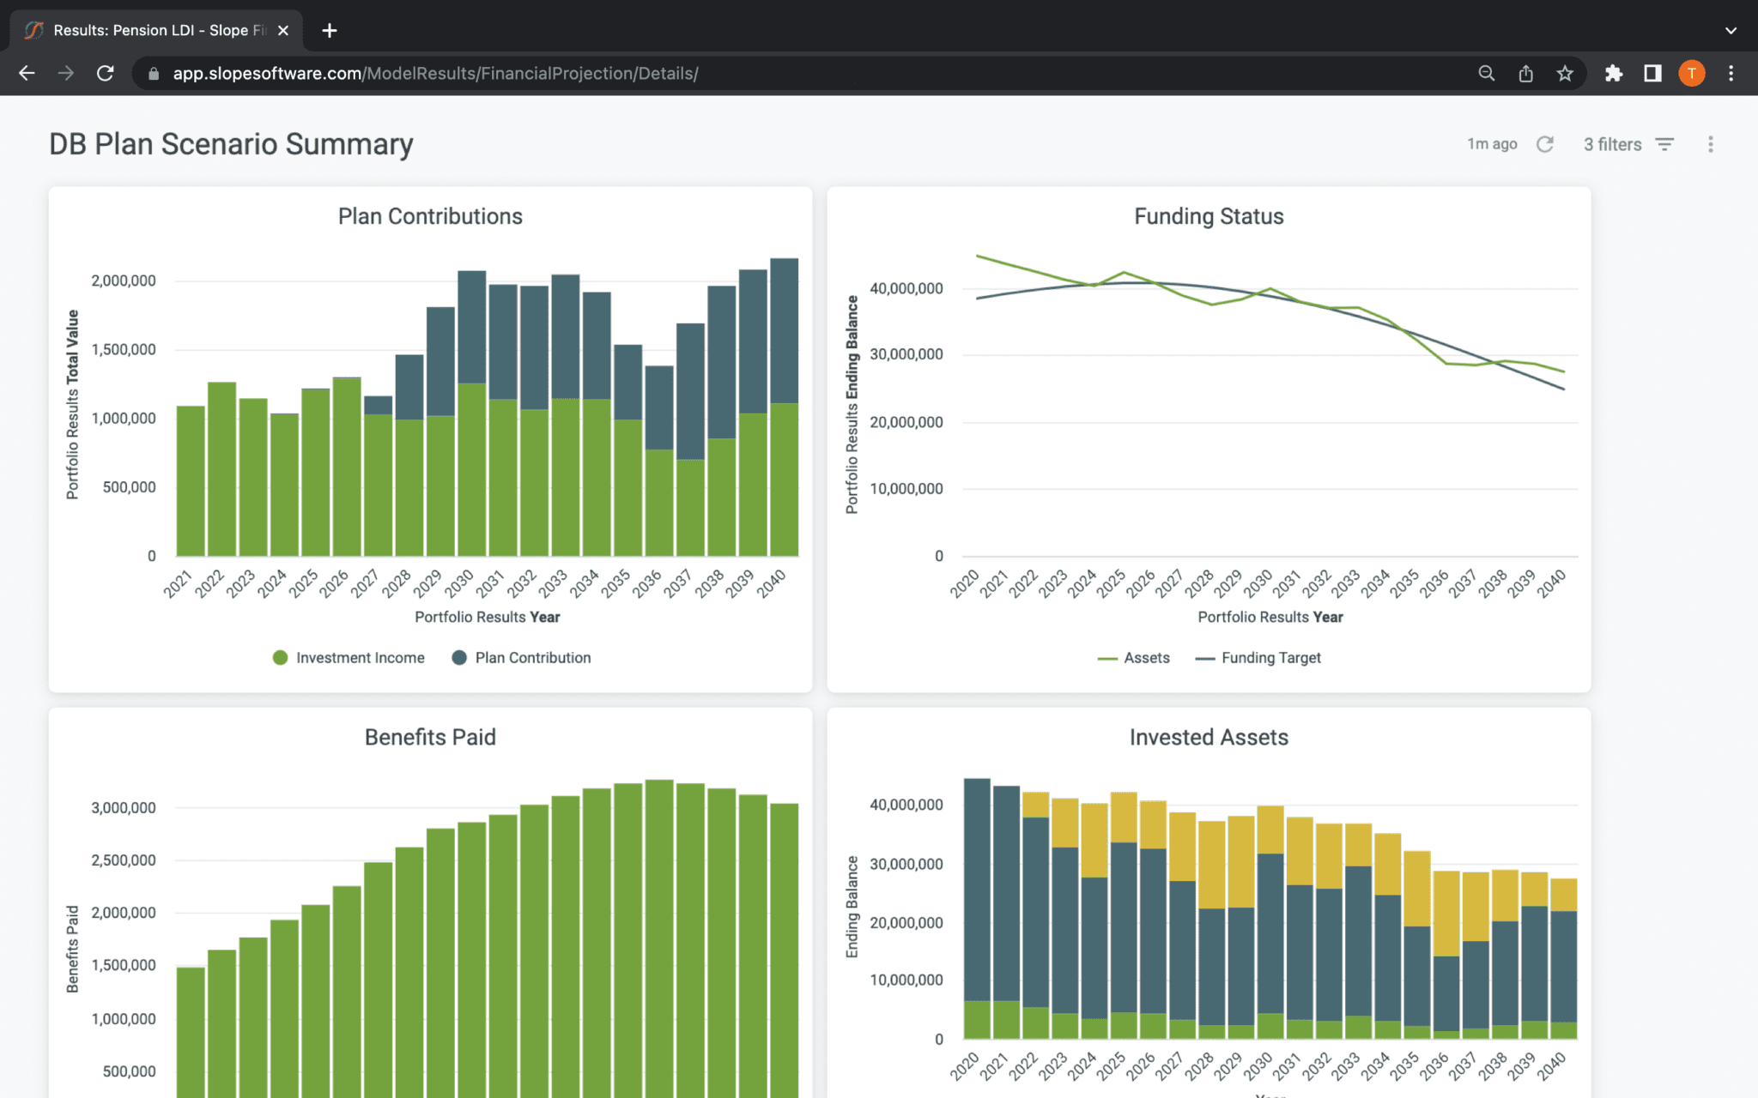Screen dimensions: 1758x1098
Task: Open a new tab with the plus button
Action: 329,30
